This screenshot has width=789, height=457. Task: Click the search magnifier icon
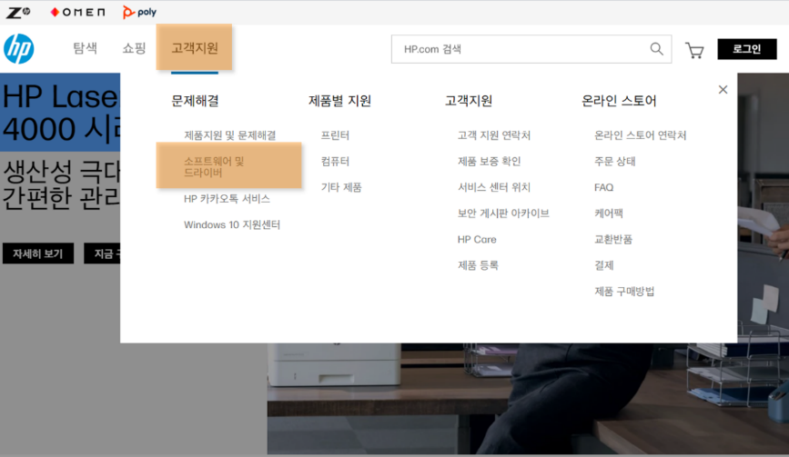[x=656, y=49]
